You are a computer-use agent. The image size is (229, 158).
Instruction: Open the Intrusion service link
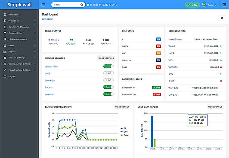coord(49,94)
